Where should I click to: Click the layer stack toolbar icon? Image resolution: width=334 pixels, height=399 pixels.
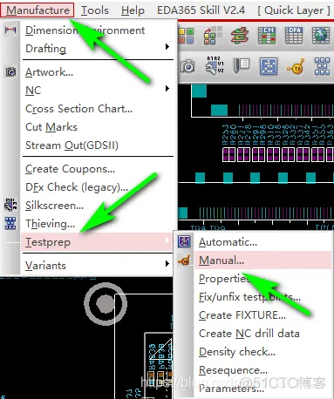[240, 36]
